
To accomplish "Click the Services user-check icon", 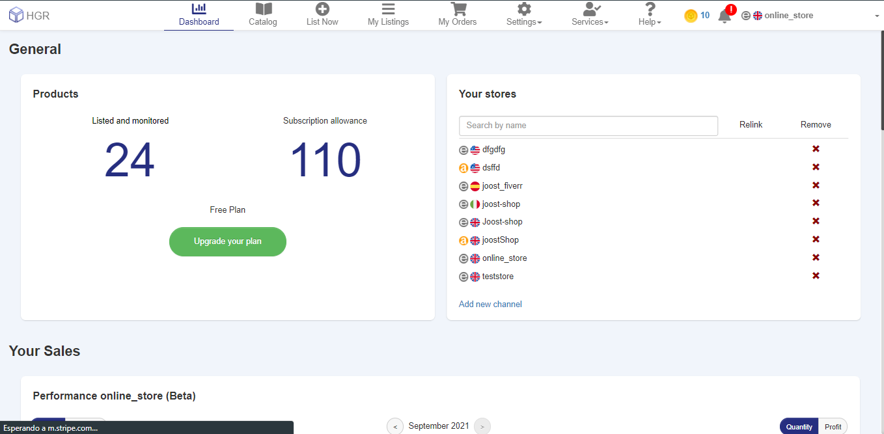I will click(592, 9).
